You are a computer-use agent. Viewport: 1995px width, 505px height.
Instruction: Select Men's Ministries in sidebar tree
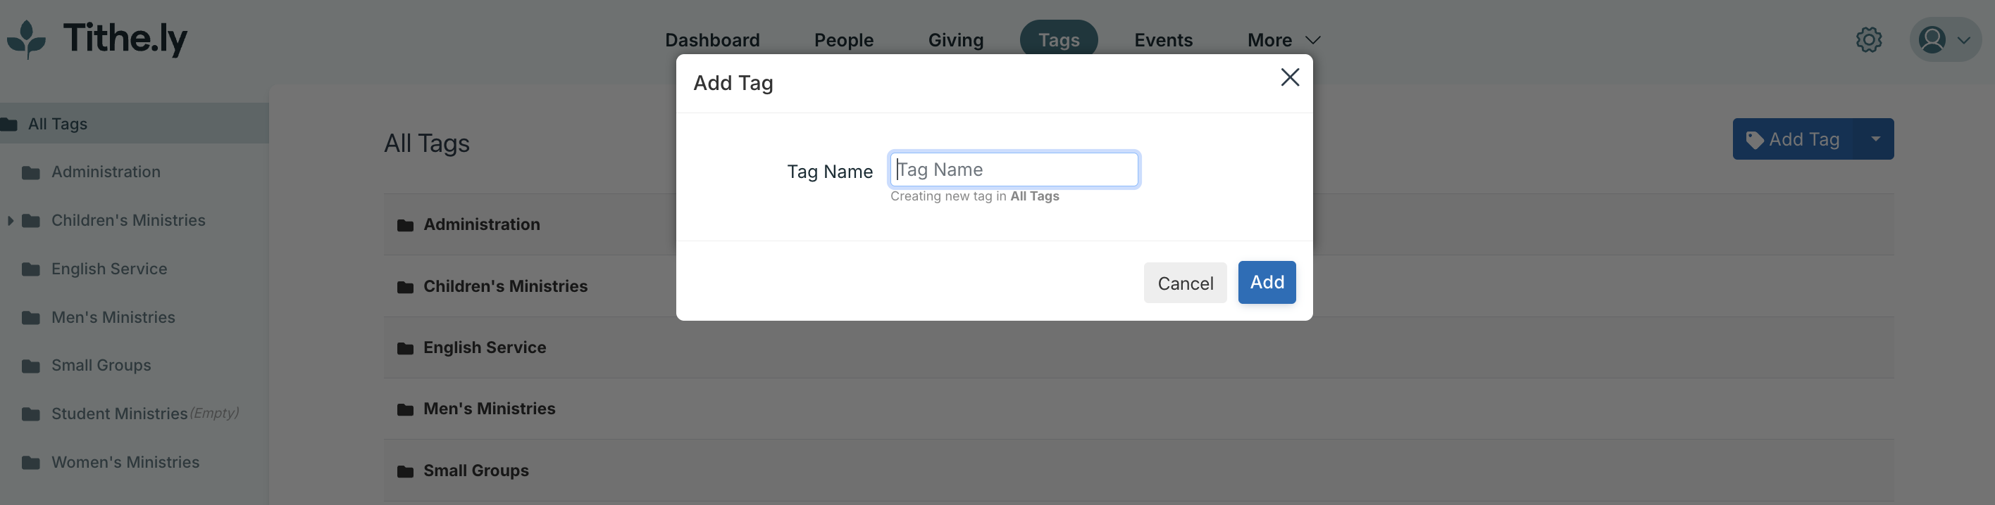[113, 318]
